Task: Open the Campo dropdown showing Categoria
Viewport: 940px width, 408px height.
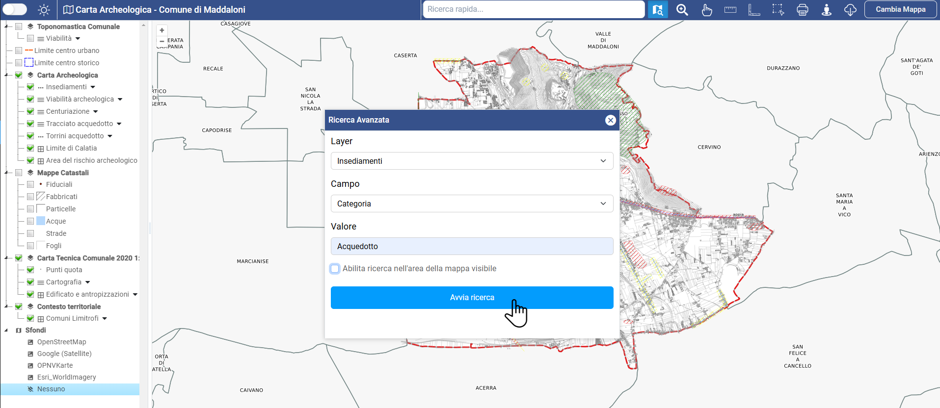Action: coord(472,204)
